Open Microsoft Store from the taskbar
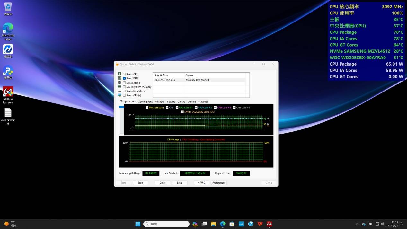Screen dimensions: 407x229 [x=232, y=224]
